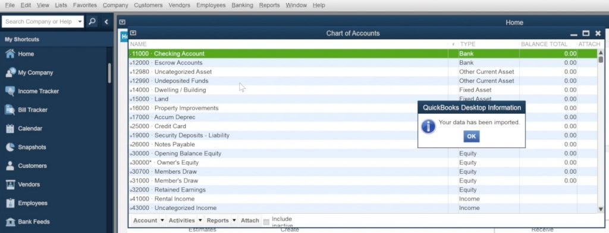Select the My Company icon
This screenshot has width=609, height=233.
point(11,72)
